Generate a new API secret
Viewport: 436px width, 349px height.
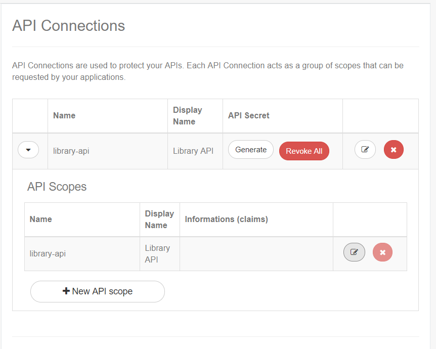pyautogui.click(x=250, y=150)
